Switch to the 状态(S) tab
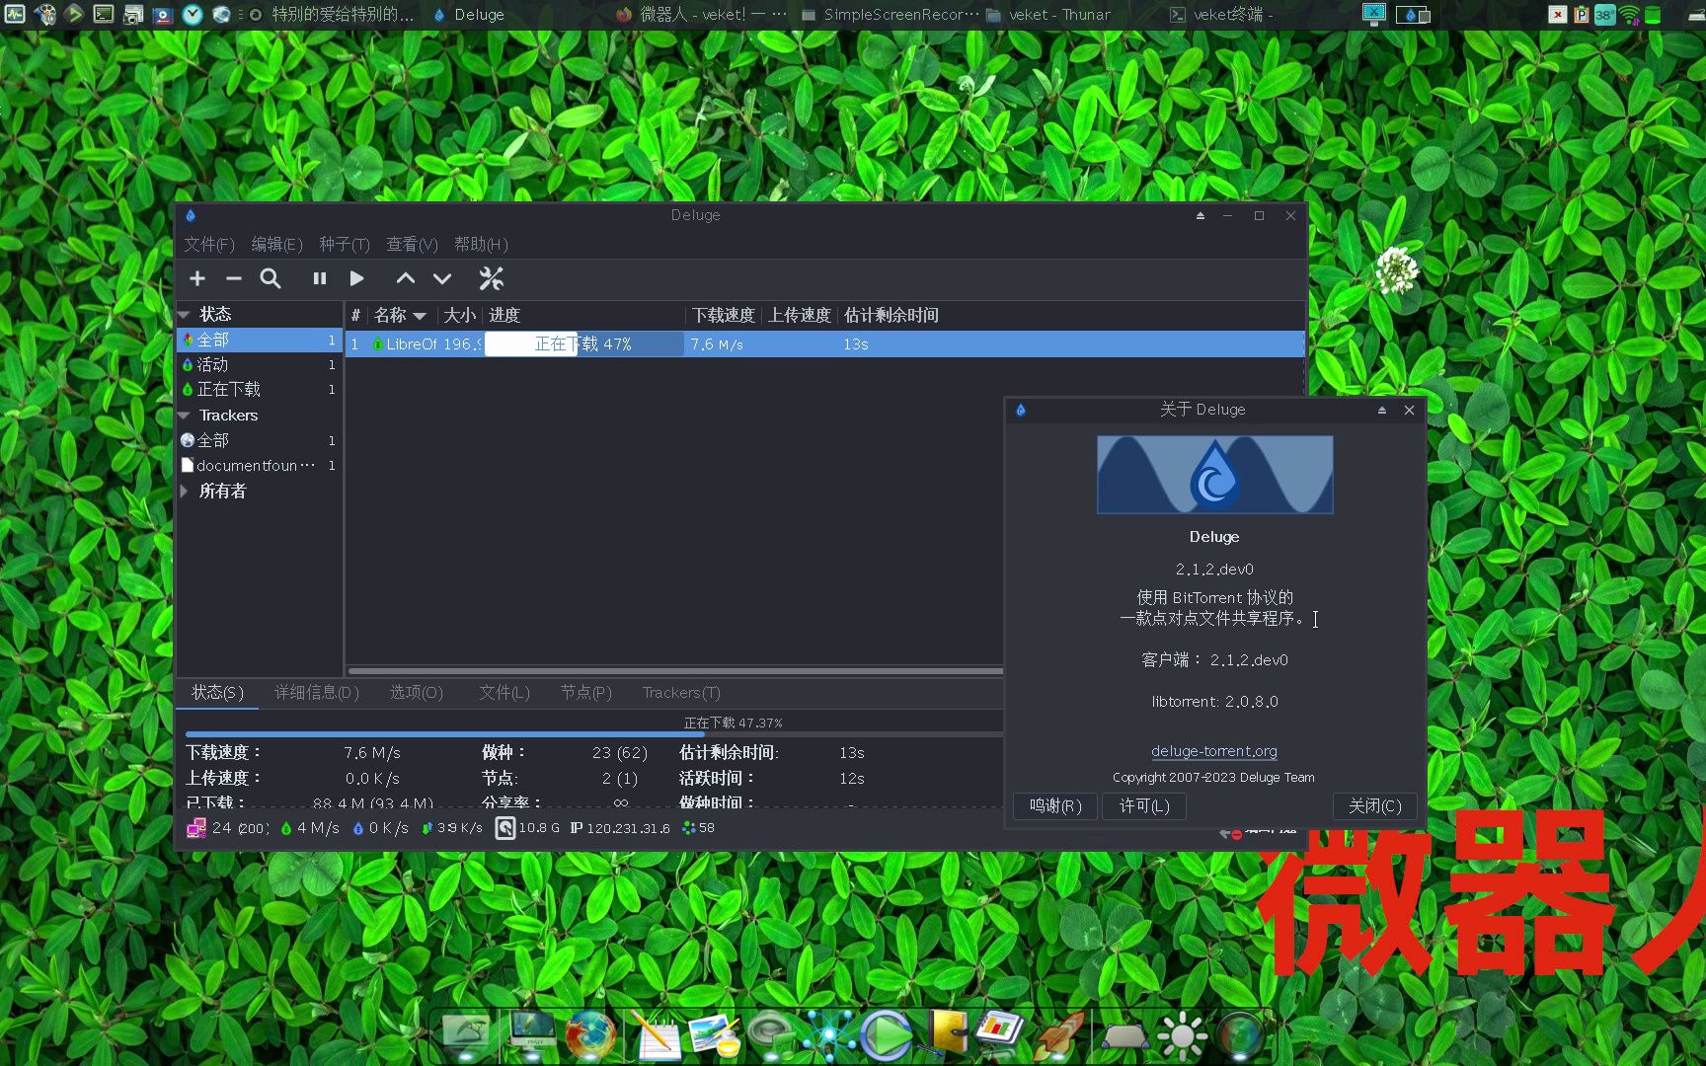 [217, 693]
